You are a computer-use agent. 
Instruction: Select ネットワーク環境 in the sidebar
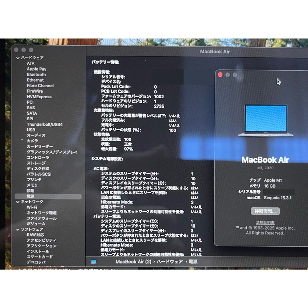(x=42, y=213)
